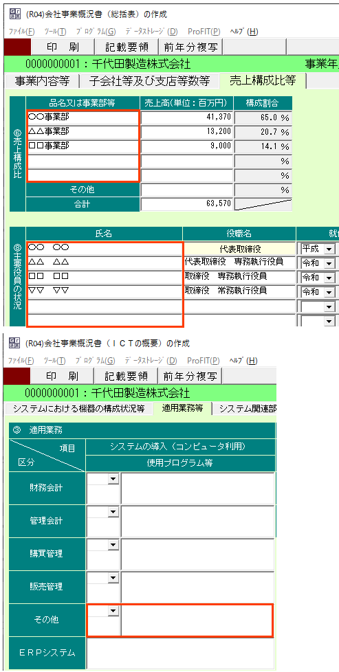Viewport: 339px width, 672px height.
Task: Click the 20.7 % ratio cell
Action: click(263, 132)
